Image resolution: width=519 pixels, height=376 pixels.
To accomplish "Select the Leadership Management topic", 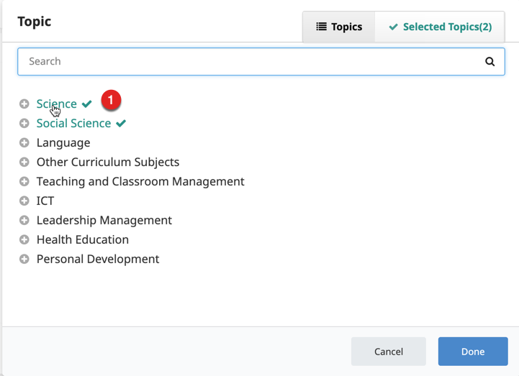I will pos(104,221).
